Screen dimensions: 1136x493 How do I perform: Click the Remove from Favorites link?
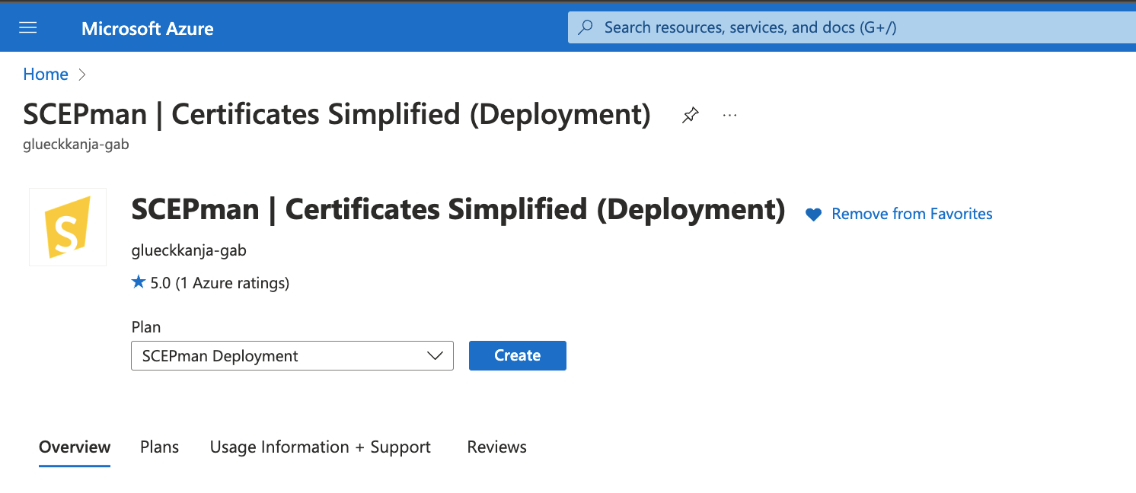coord(912,215)
